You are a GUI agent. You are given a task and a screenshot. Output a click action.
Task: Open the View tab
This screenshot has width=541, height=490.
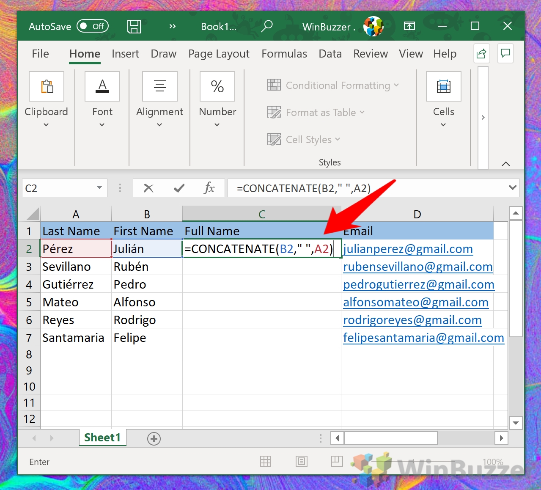click(411, 54)
